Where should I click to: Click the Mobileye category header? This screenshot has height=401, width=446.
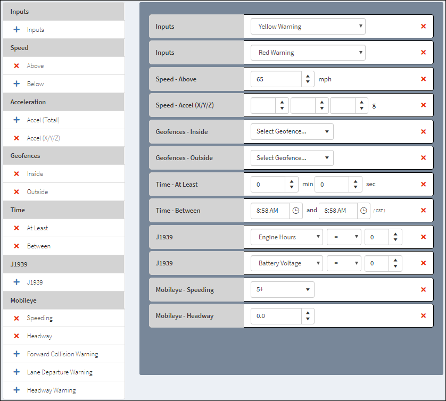point(64,300)
